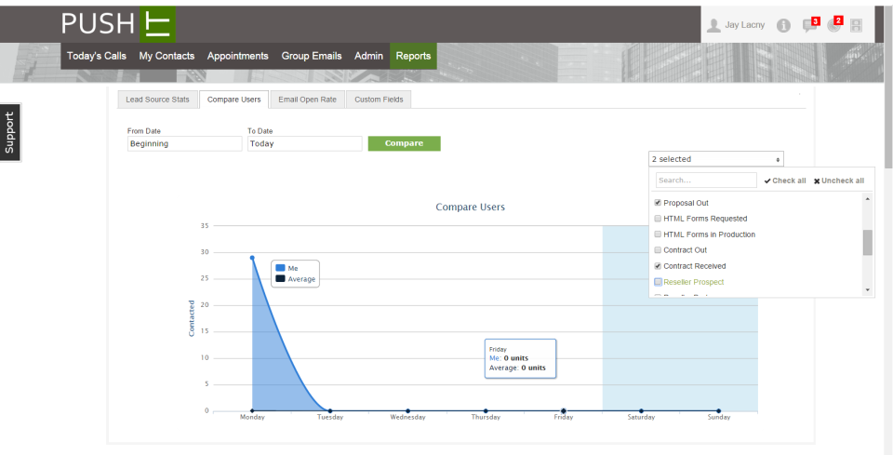Screen dimensions: 893x455
Task: Go to Today's Calls
Action: 97,56
